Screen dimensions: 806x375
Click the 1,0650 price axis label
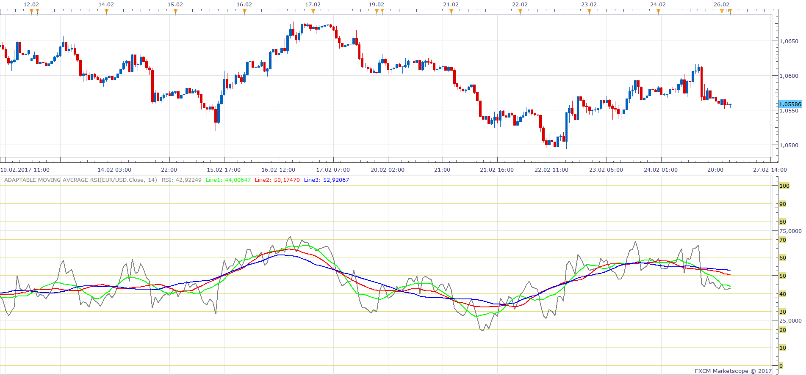pos(789,41)
